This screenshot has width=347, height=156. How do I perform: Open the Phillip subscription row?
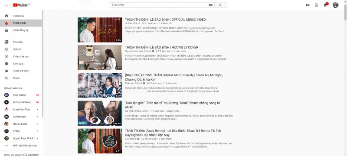21,131
